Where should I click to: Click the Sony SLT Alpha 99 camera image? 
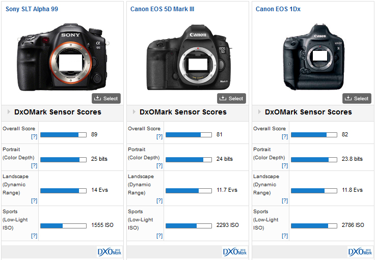click(62, 57)
